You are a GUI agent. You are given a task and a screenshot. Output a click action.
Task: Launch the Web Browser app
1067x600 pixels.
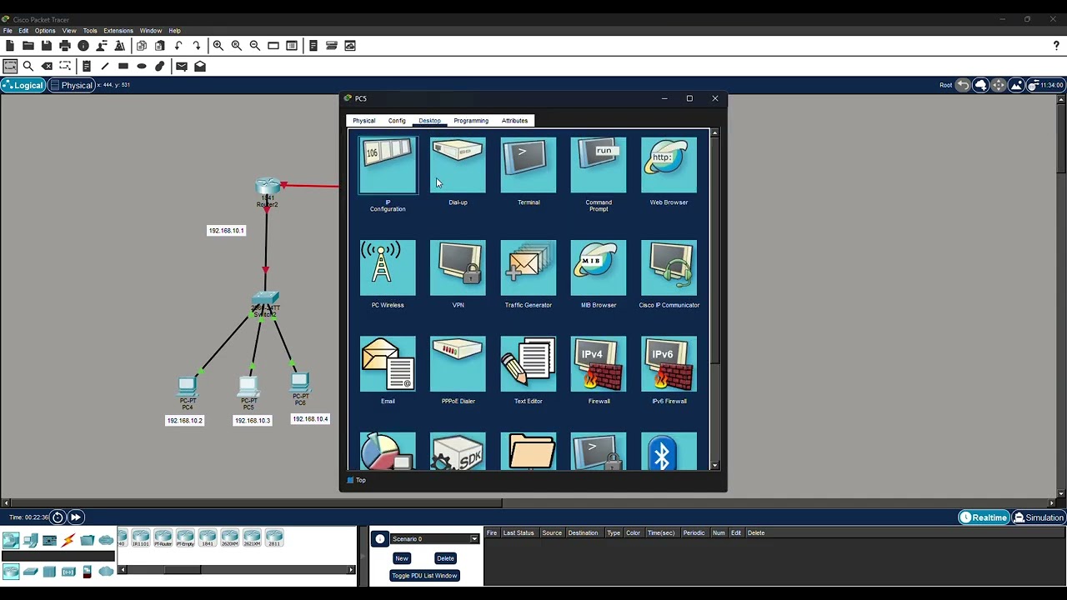669,166
